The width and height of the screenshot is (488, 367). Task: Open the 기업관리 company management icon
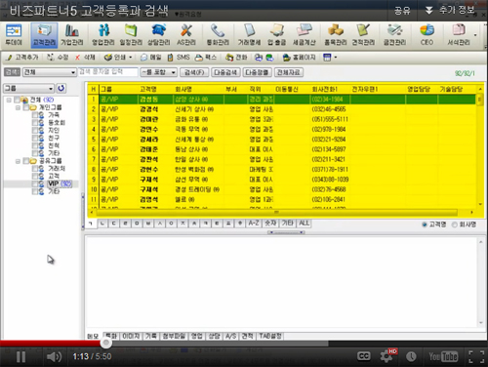click(72, 34)
